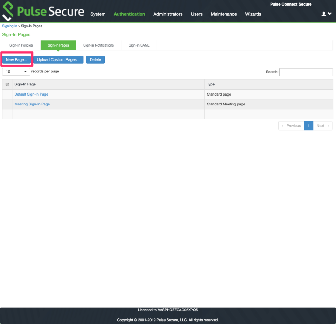336x324 pixels.
Task: Open the Wizards menu
Action: pos(253,14)
